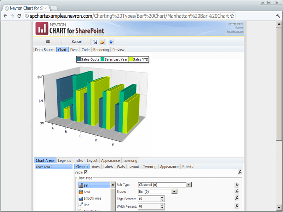Open the Sub Type dropdown
The image size is (283, 212).
[189, 184]
